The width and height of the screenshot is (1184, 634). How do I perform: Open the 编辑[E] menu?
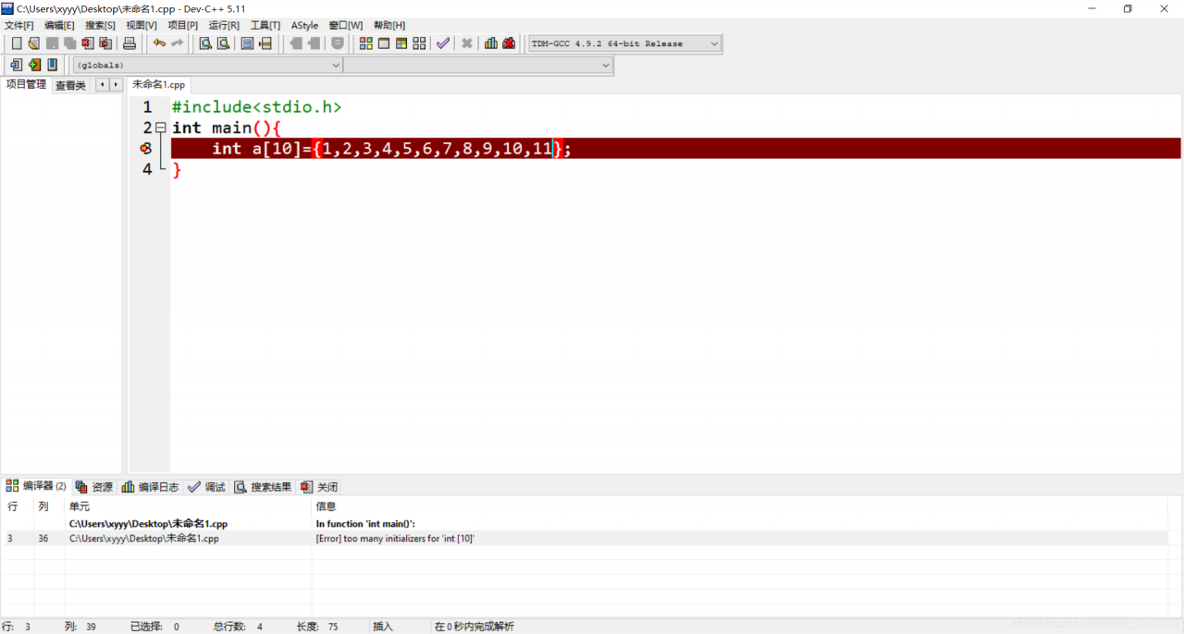tap(59, 25)
